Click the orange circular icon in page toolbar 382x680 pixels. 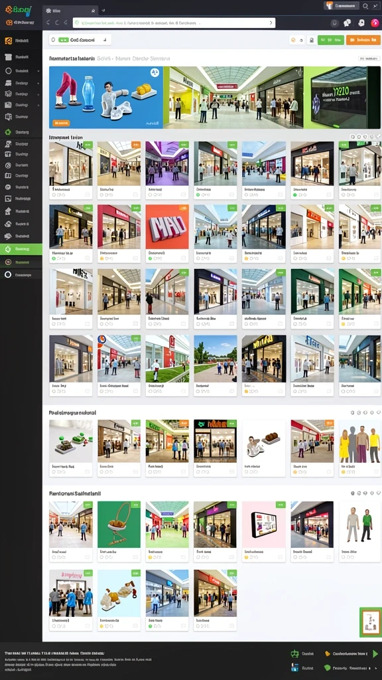pos(292,40)
